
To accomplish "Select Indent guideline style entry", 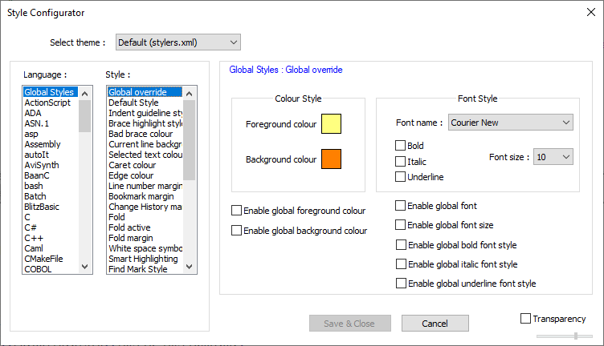I will [145, 113].
